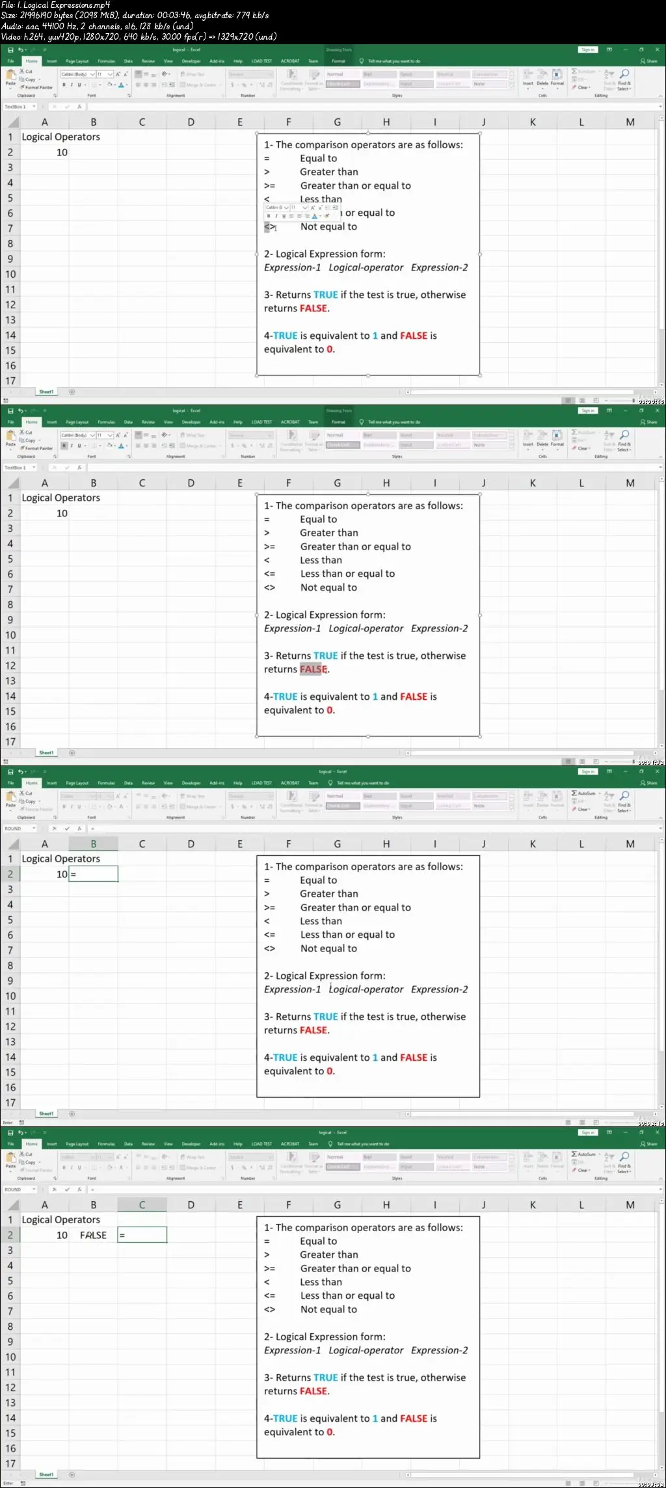666x1488 pixels.
Task: Click the New Sheet plus icon in the top frame
Action: click(x=72, y=392)
